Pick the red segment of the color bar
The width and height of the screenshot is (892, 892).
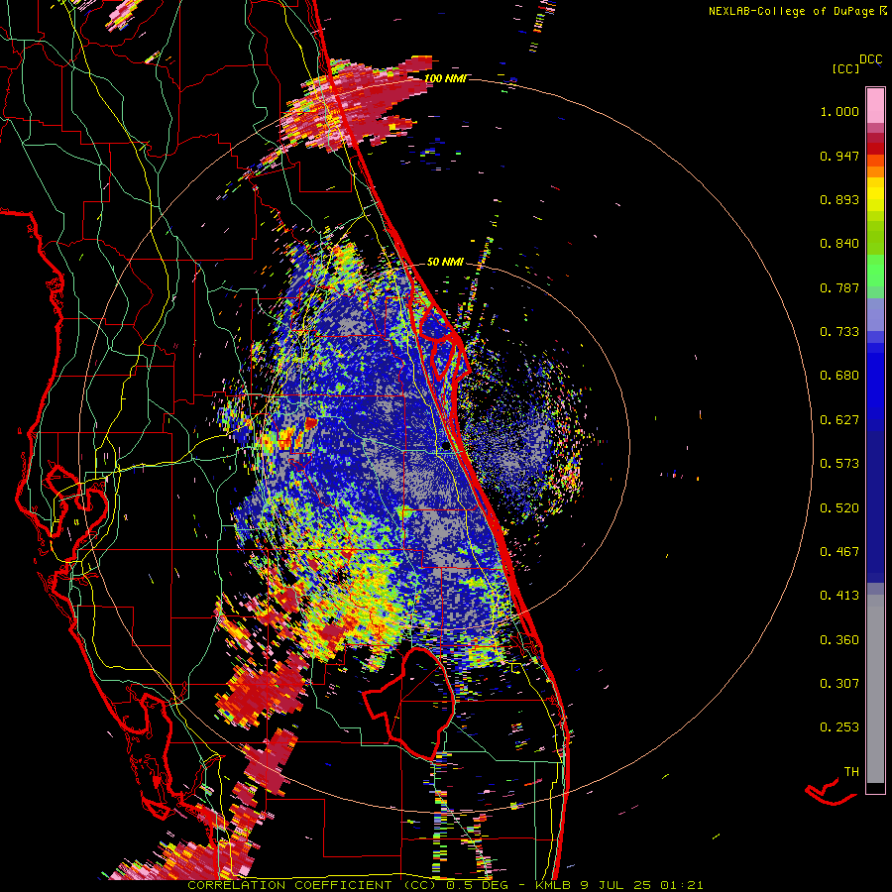(875, 149)
